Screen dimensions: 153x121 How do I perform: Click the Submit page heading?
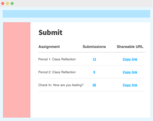(50, 33)
